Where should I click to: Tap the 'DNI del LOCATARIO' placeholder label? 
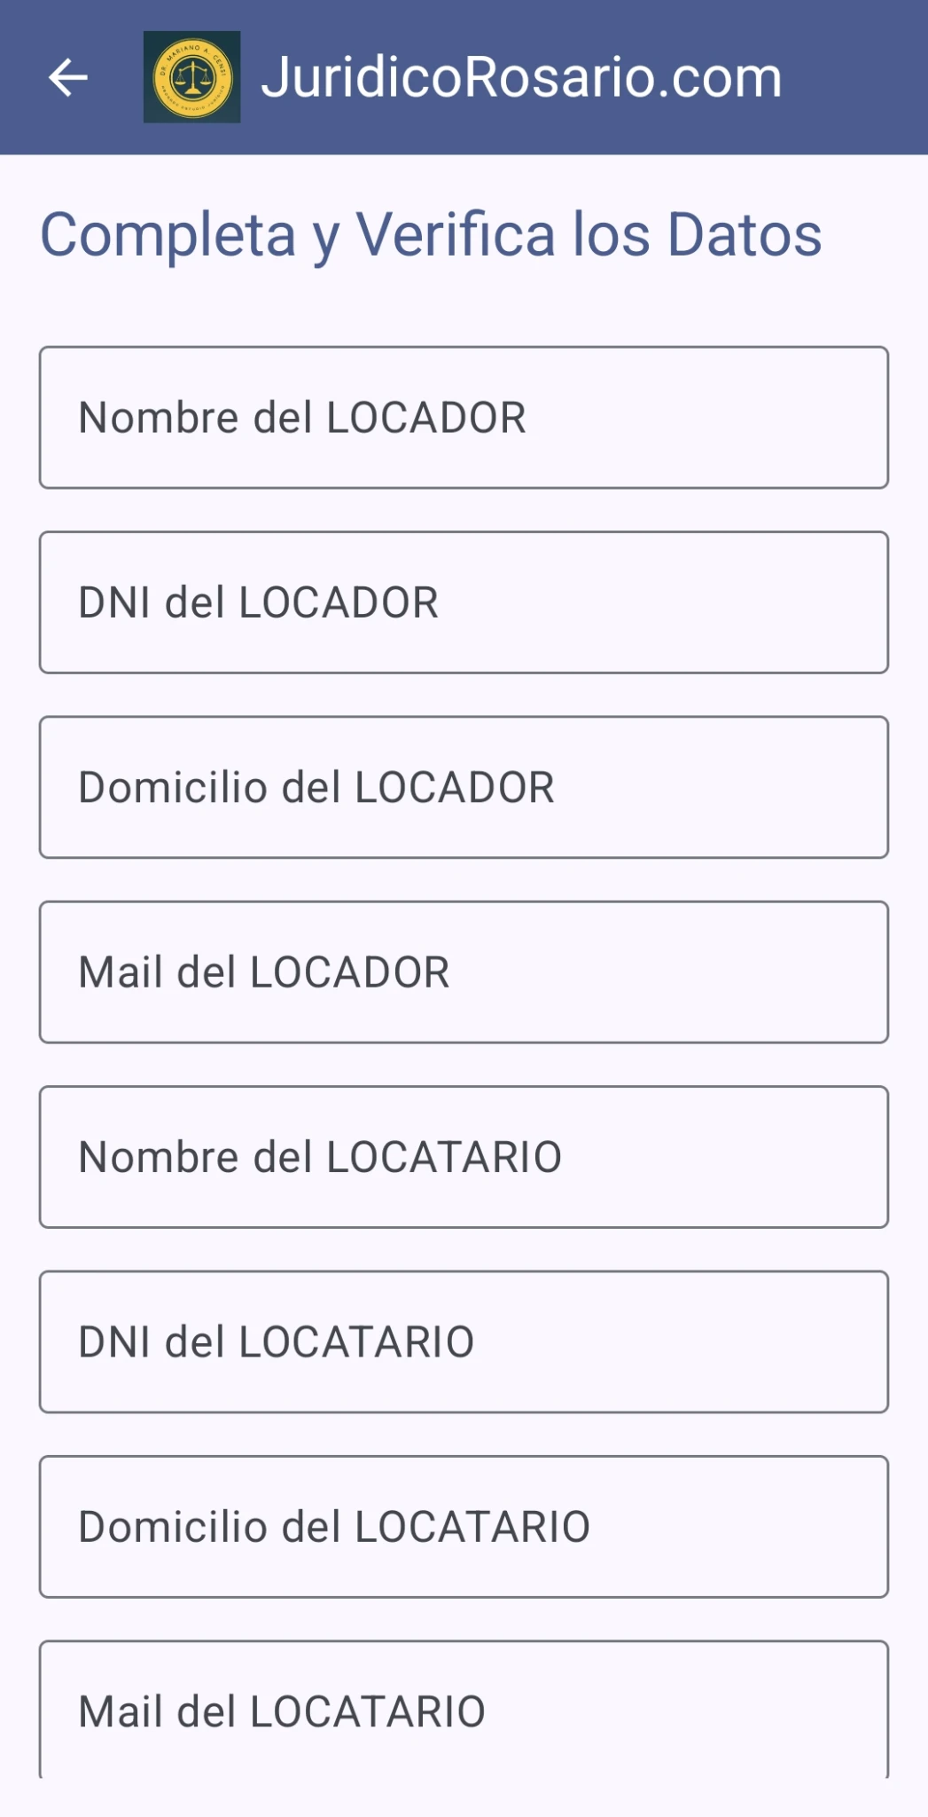coord(277,1341)
